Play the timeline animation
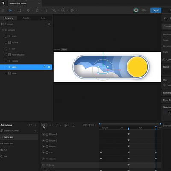Viewport: 171px width, 171px height. (x=44, y=125)
